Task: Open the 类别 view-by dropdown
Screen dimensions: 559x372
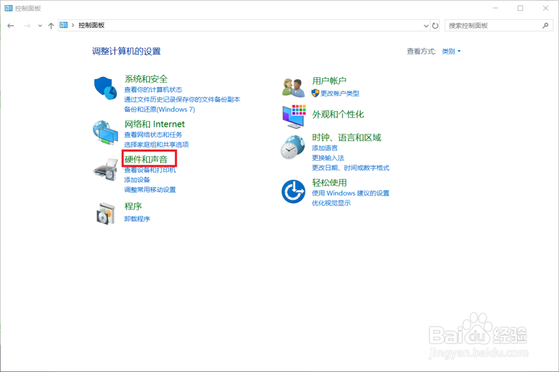Action: tap(451, 51)
